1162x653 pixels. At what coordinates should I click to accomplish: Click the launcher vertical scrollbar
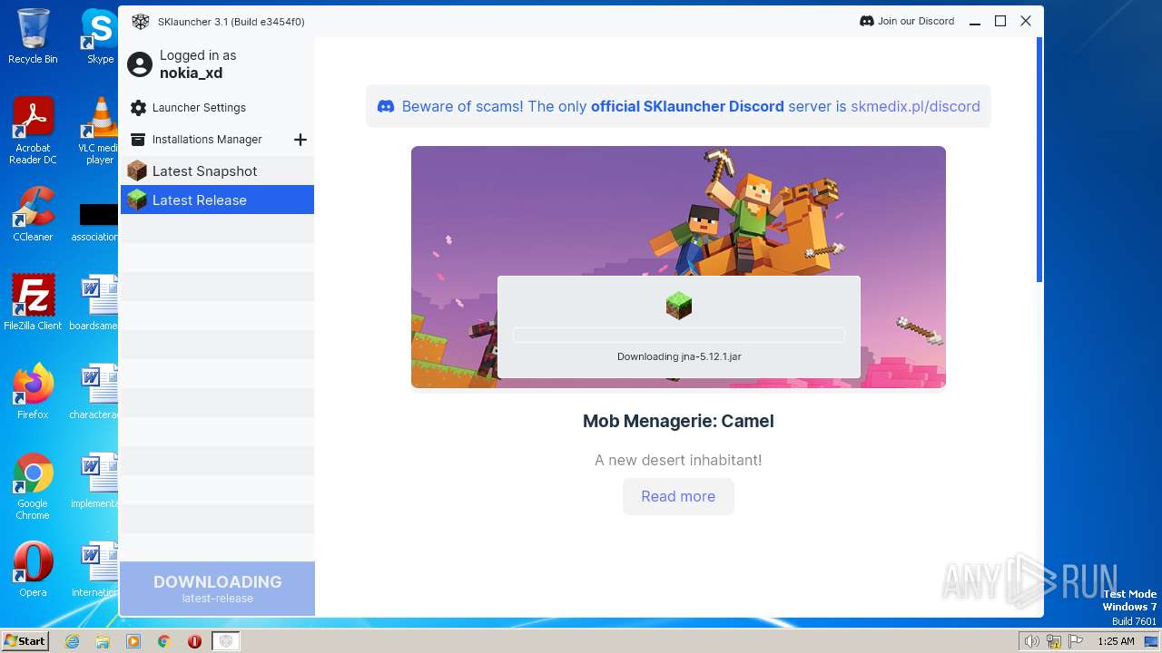coord(1039,160)
